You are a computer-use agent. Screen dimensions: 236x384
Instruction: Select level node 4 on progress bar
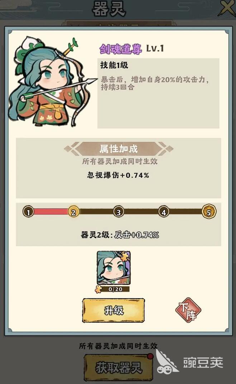164,212
